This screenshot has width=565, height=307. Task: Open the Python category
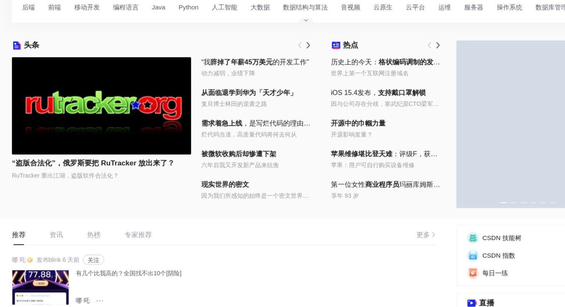point(188,7)
